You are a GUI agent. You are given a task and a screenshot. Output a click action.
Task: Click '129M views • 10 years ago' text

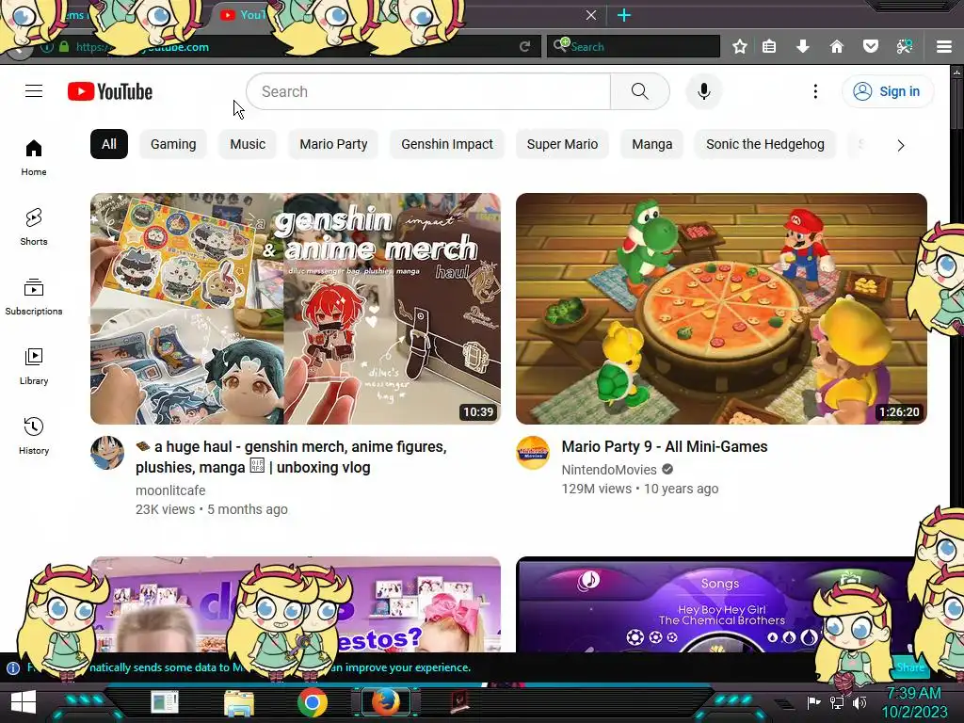[x=640, y=489]
